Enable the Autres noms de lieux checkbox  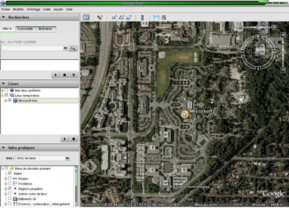10,193
